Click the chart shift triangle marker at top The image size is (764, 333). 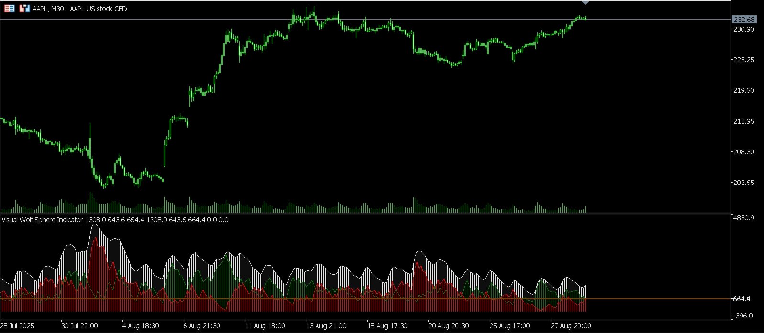pyautogui.click(x=586, y=3)
